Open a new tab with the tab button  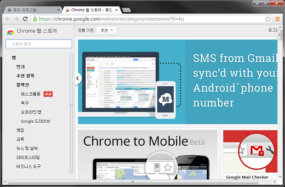pyautogui.click(x=126, y=10)
